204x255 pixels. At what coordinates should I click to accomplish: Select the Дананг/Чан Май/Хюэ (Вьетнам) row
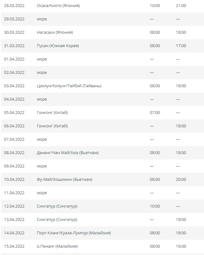click(102, 153)
